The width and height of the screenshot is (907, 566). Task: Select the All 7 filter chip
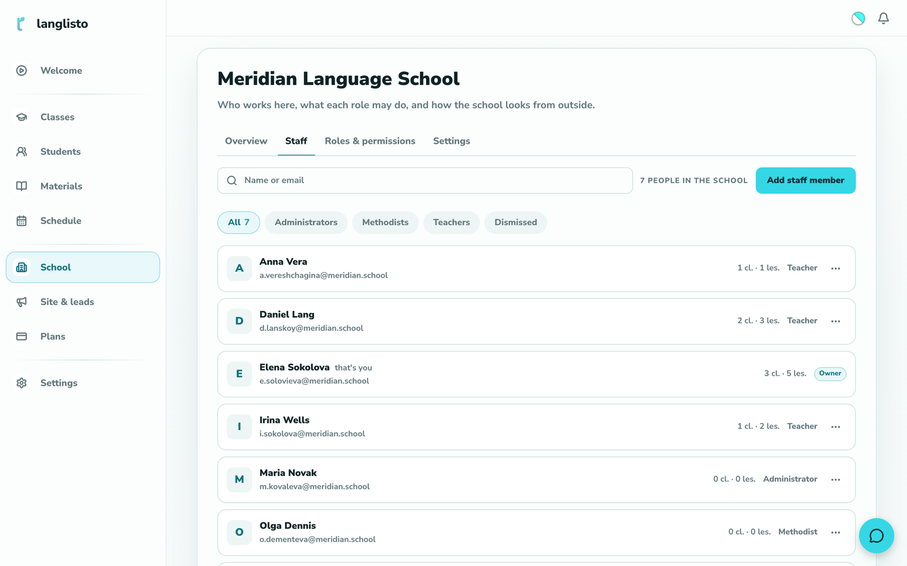[x=239, y=222]
